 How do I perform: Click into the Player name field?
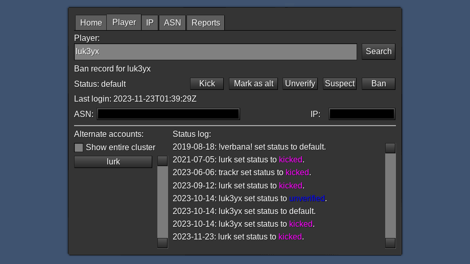215,52
